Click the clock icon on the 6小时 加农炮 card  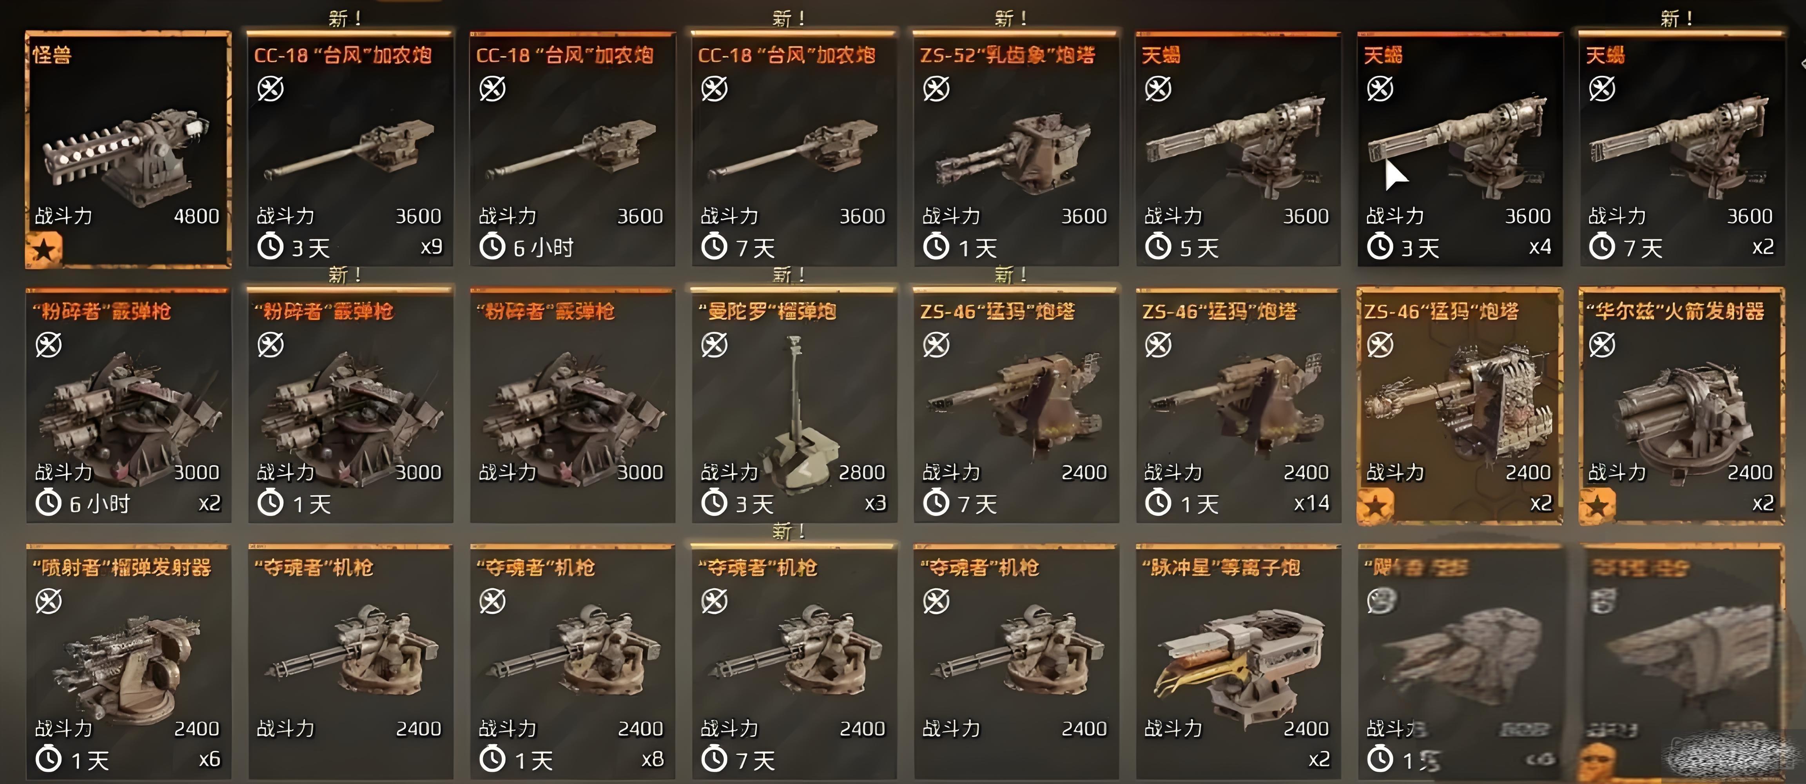492,247
